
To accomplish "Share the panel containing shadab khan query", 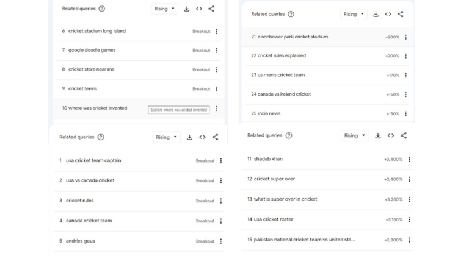I will coord(404,135).
